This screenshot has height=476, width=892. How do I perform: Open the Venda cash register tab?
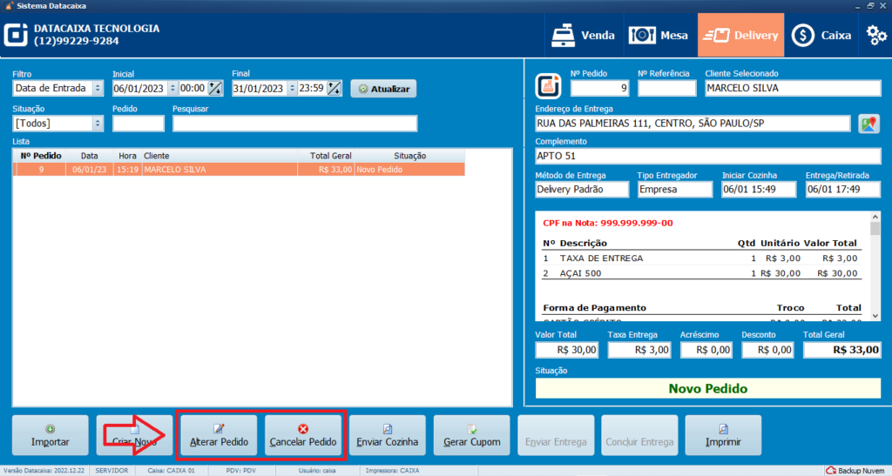(585, 35)
